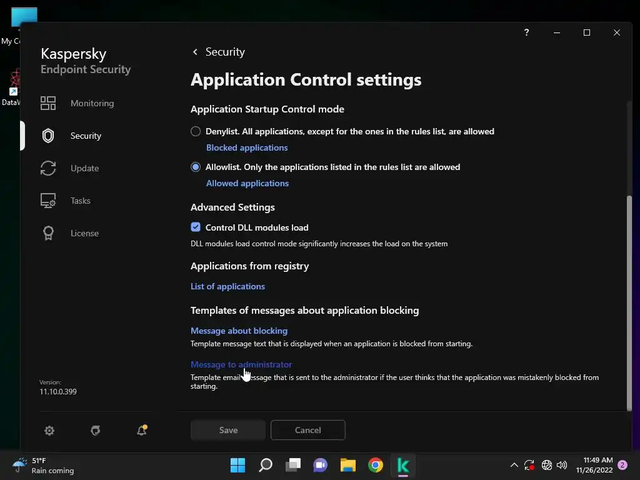Switch to the Tasks menu item
The height and width of the screenshot is (480, 640).
click(x=81, y=201)
